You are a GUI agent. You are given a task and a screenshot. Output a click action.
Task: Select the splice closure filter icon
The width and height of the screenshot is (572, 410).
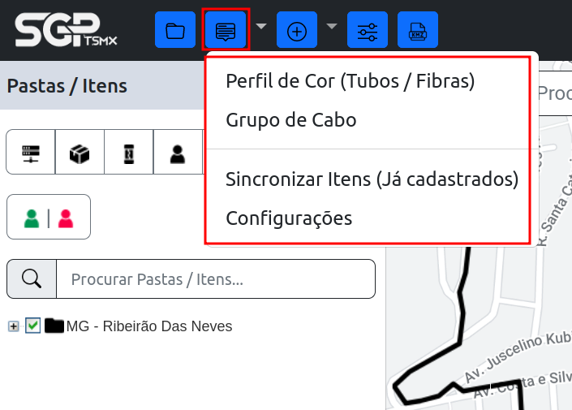click(128, 152)
